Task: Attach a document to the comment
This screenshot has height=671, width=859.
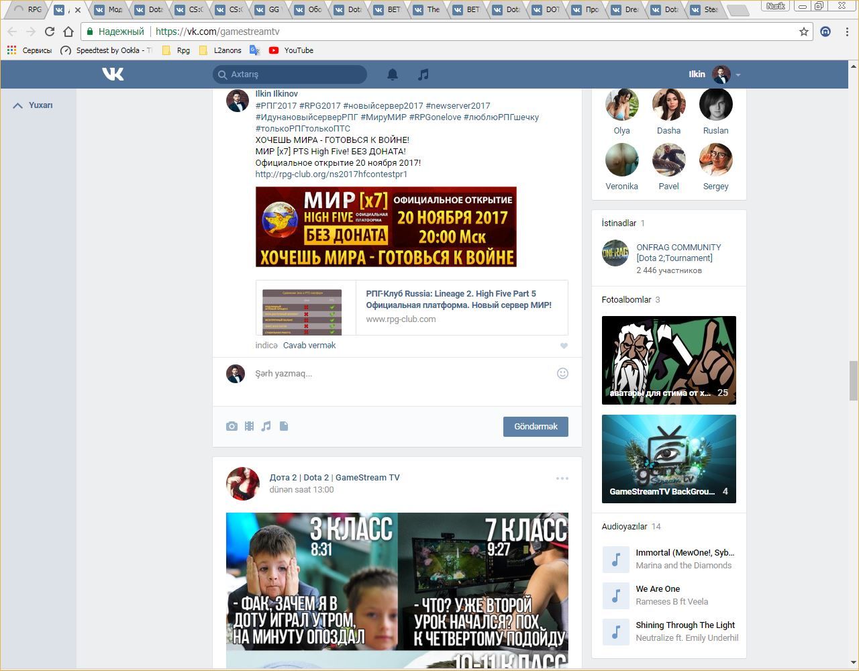Action: (x=284, y=426)
